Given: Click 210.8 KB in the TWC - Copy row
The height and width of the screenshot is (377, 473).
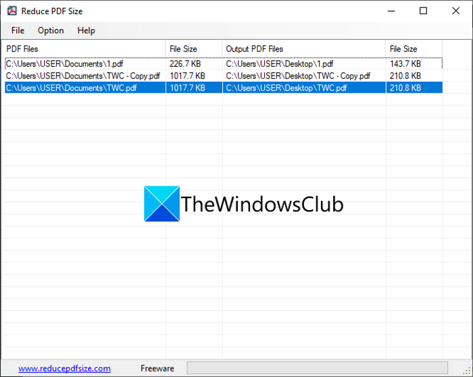Looking at the screenshot, I should [414, 76].
